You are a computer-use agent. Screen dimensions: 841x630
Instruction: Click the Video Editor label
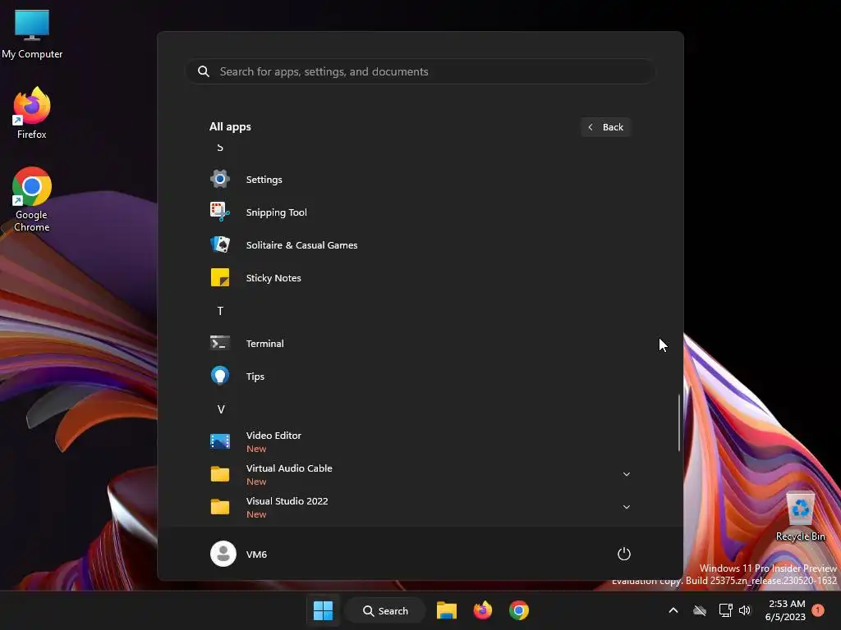[x=273, y=436]
